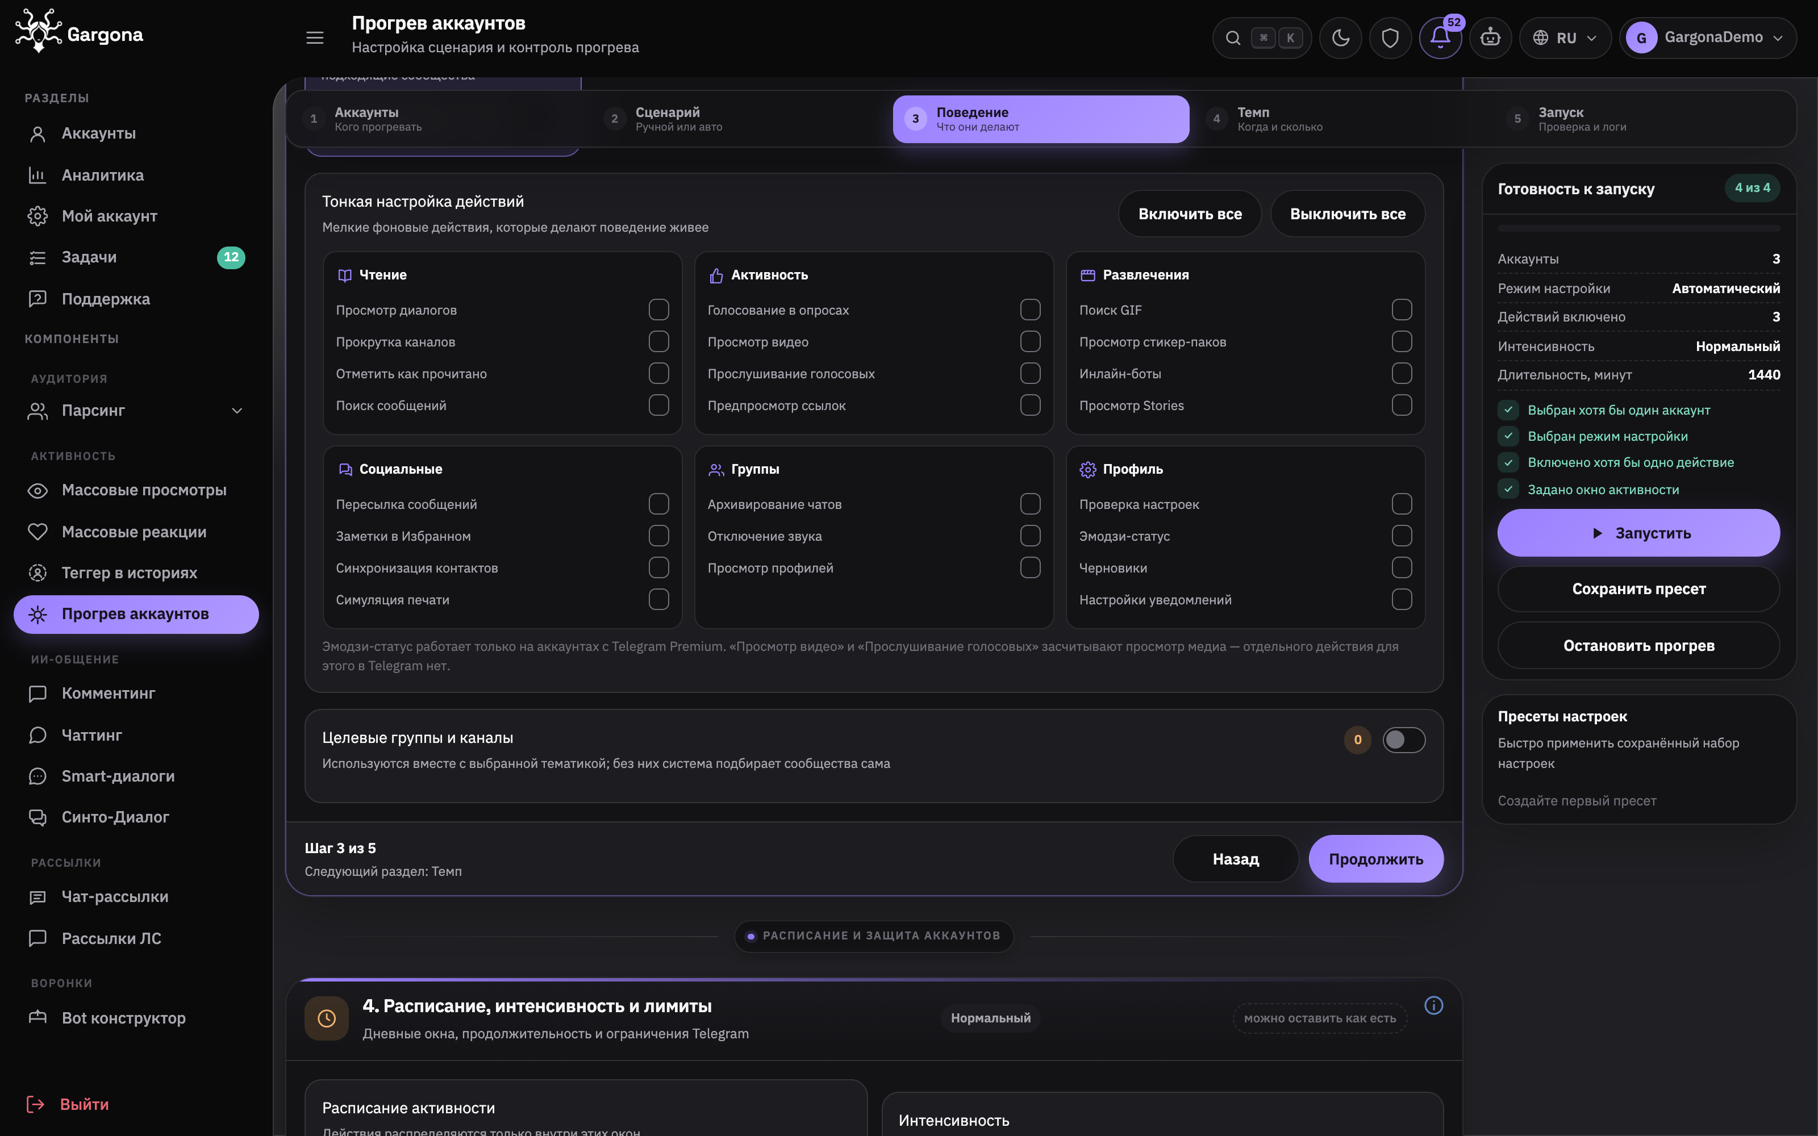Screen dimensions: 1818x1136
Task: Toggle dark mode with the moon icon
Action: [x=1340, y=37]
